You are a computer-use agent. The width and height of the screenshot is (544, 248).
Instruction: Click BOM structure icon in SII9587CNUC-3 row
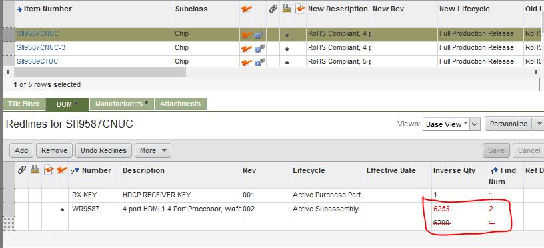[260, 49]
